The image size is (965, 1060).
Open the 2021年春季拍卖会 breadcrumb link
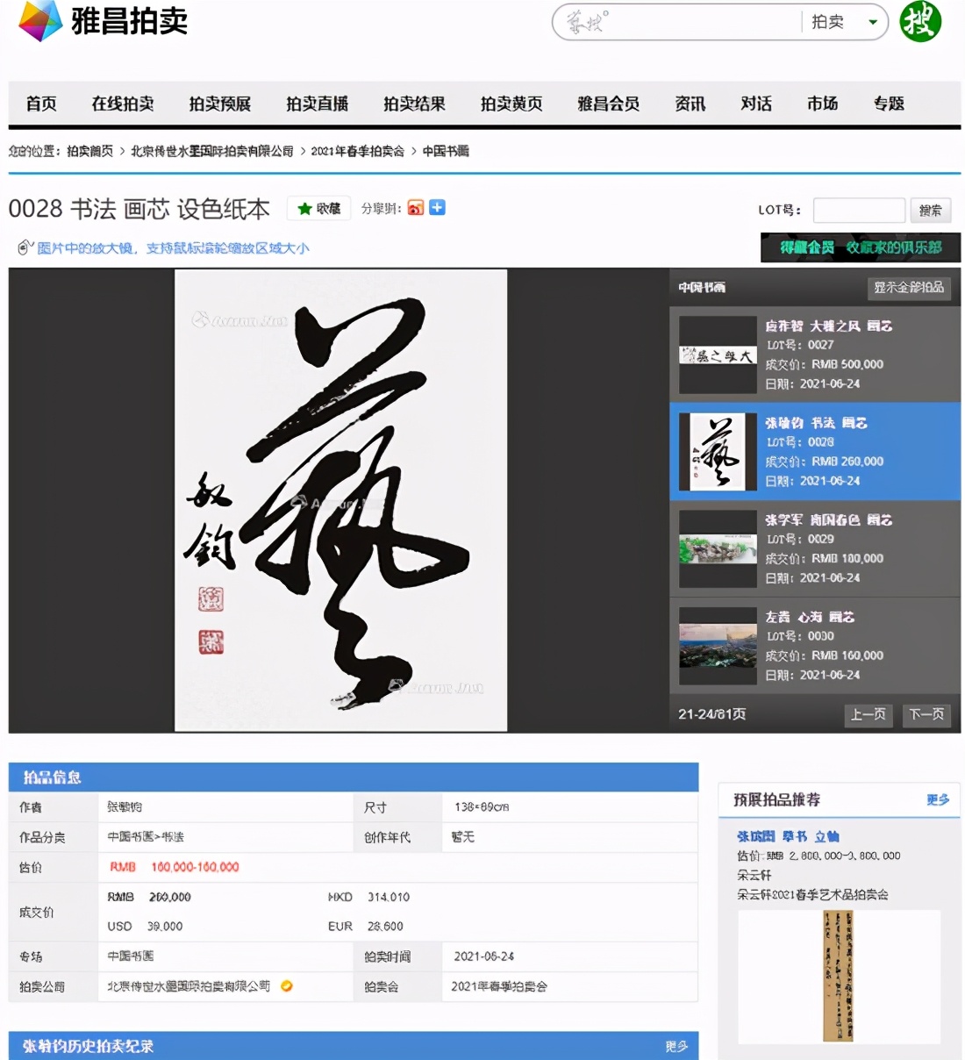pos(358,151)
